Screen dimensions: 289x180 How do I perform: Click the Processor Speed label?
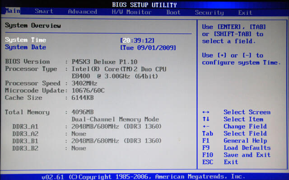pyautogui.click(x=33, y=83)
